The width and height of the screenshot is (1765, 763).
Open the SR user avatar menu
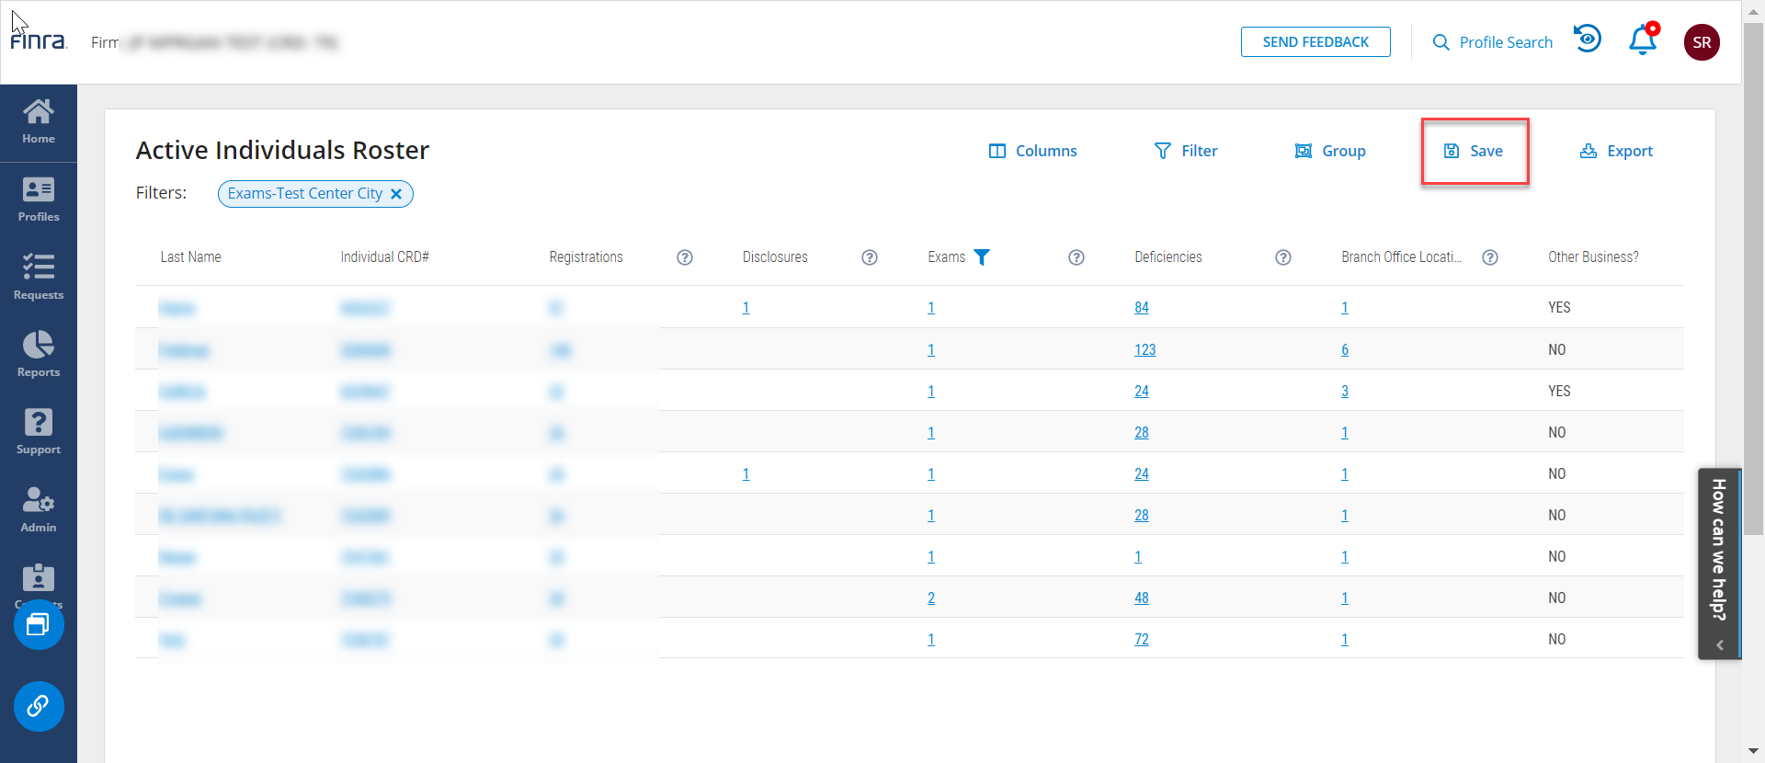tap(1702, 42)
